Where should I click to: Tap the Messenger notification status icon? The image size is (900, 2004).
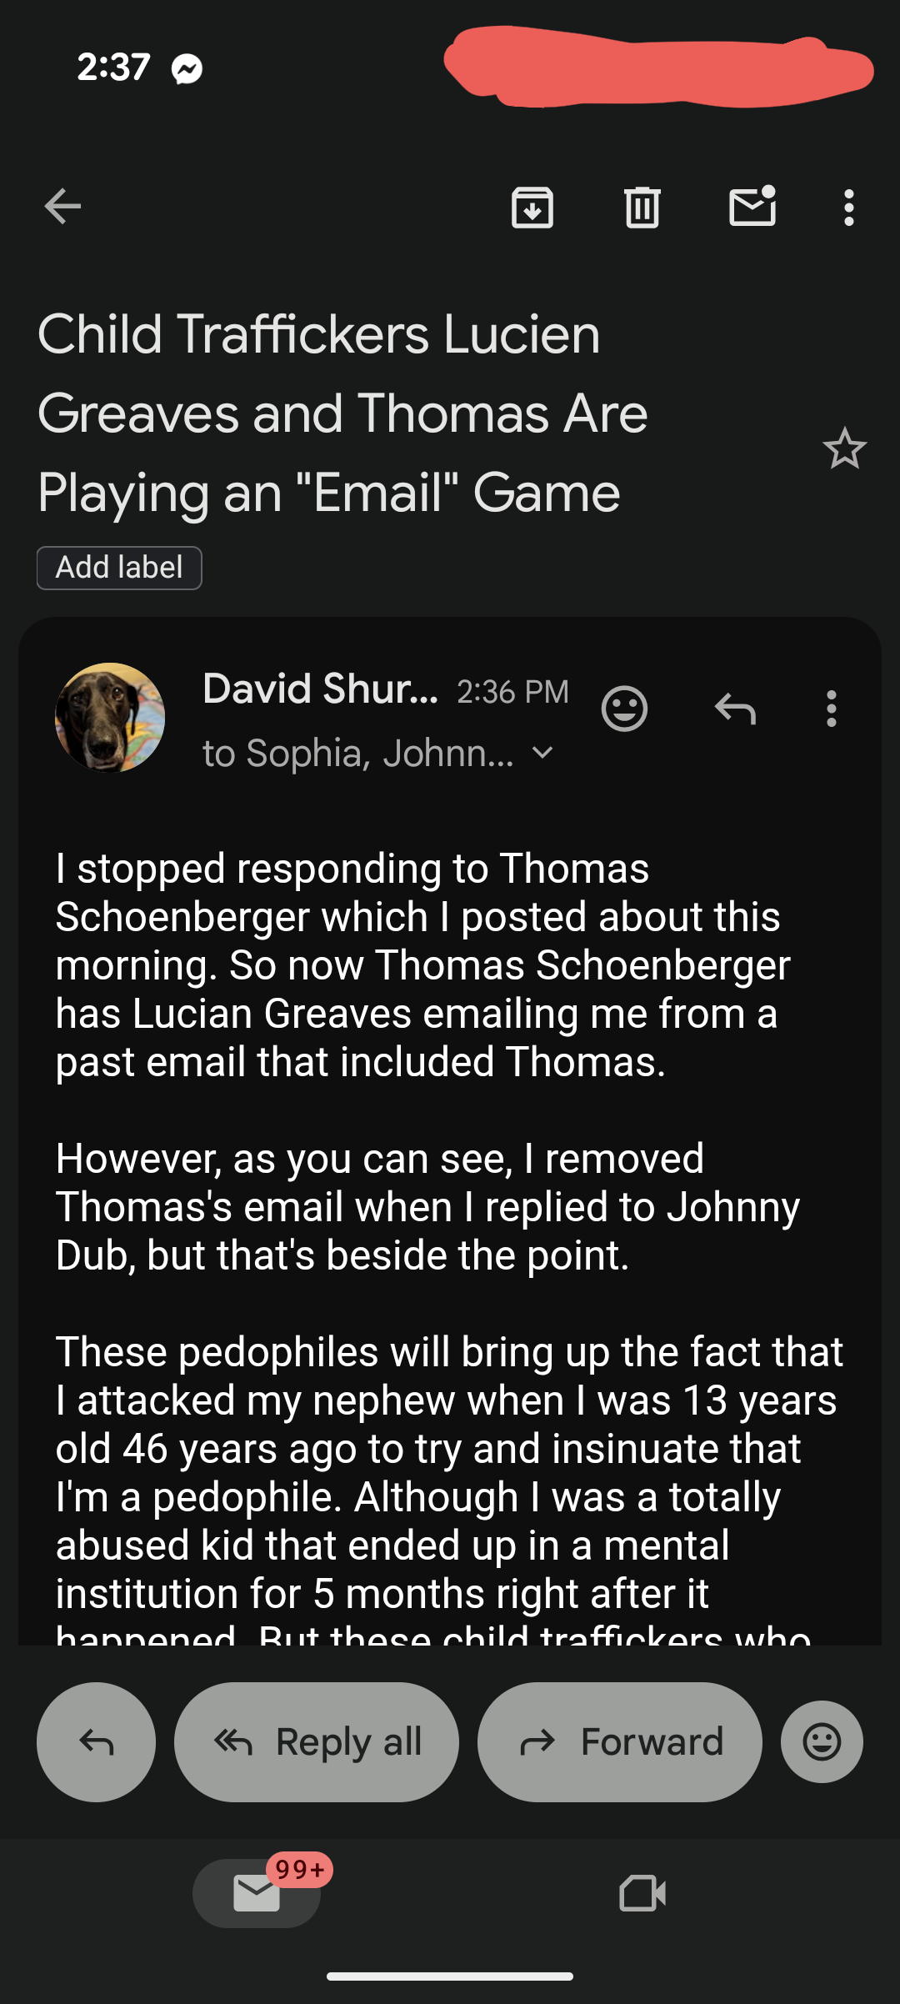(x=187, y=68)
